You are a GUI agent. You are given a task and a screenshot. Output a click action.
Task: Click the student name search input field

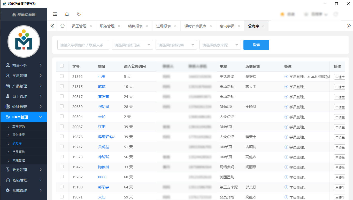point(83,45)
